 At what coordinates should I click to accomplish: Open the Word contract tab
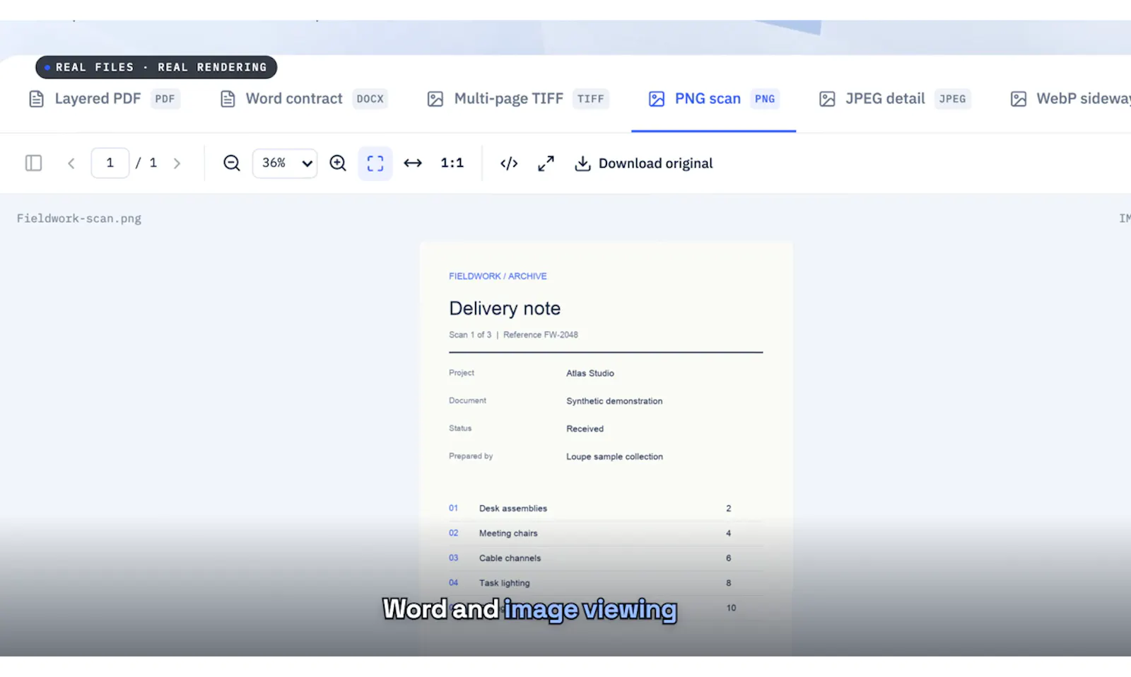click(x=303, y=99)
